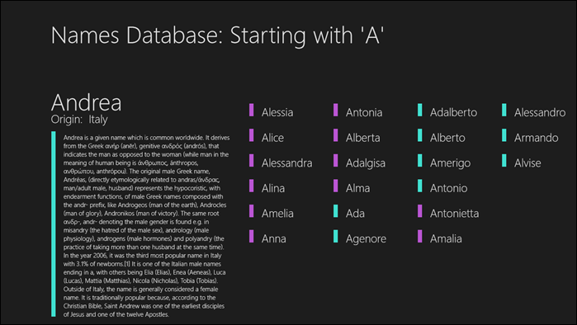
Task: Click the Andrea description text
Action: coord(146,226)
